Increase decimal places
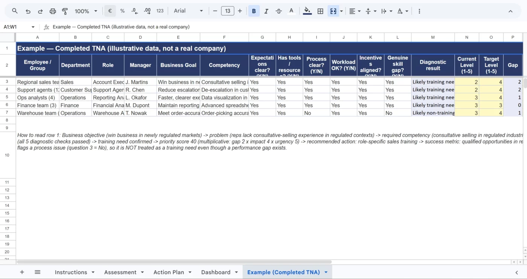The height and width of the screenshot is (279, 527). click(x=147, y=11)
